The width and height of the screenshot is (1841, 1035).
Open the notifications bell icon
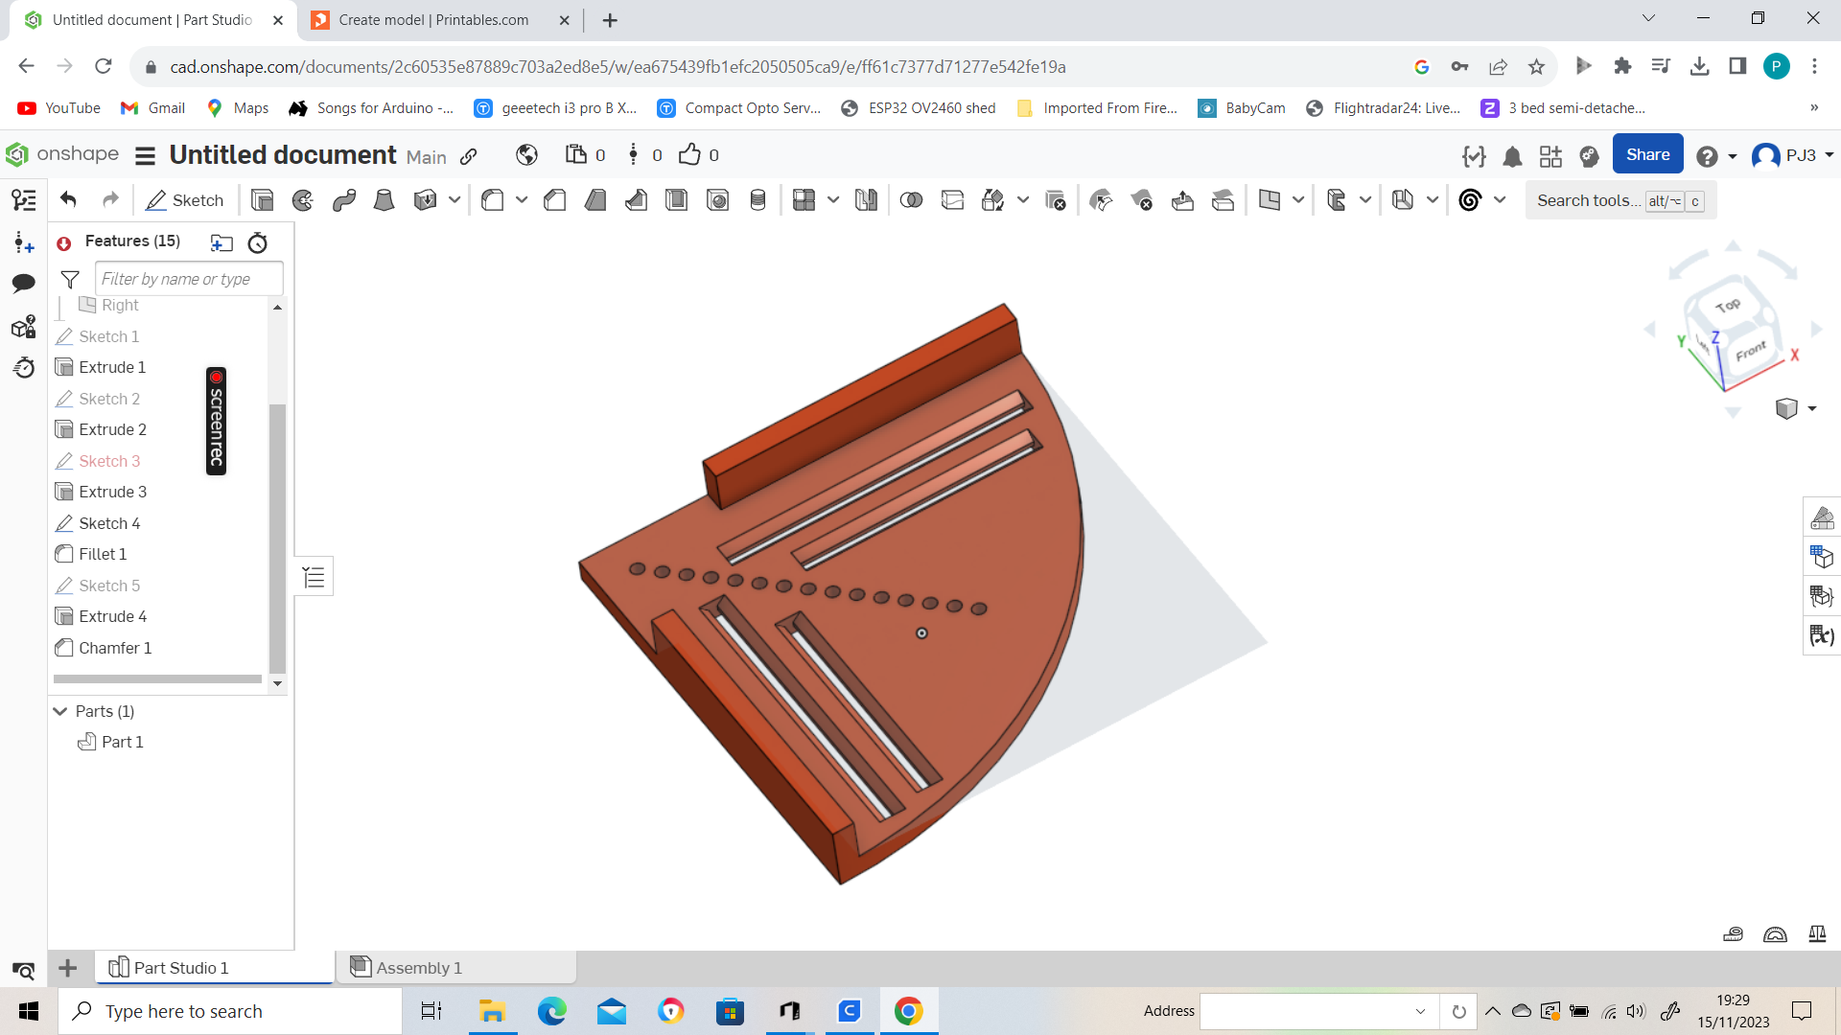click(1512, 156)
